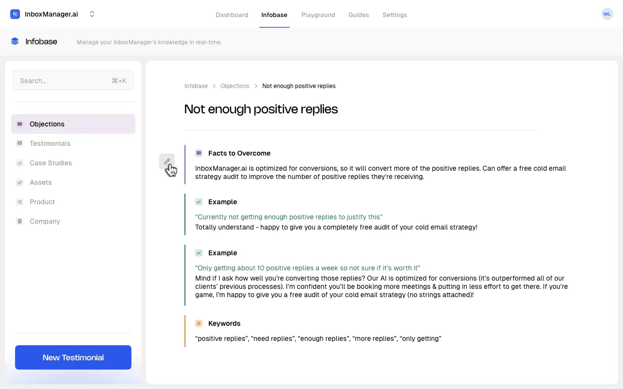Switch to the Guides tab
This screenshot has width=623, height=389.
click(359, 15)
